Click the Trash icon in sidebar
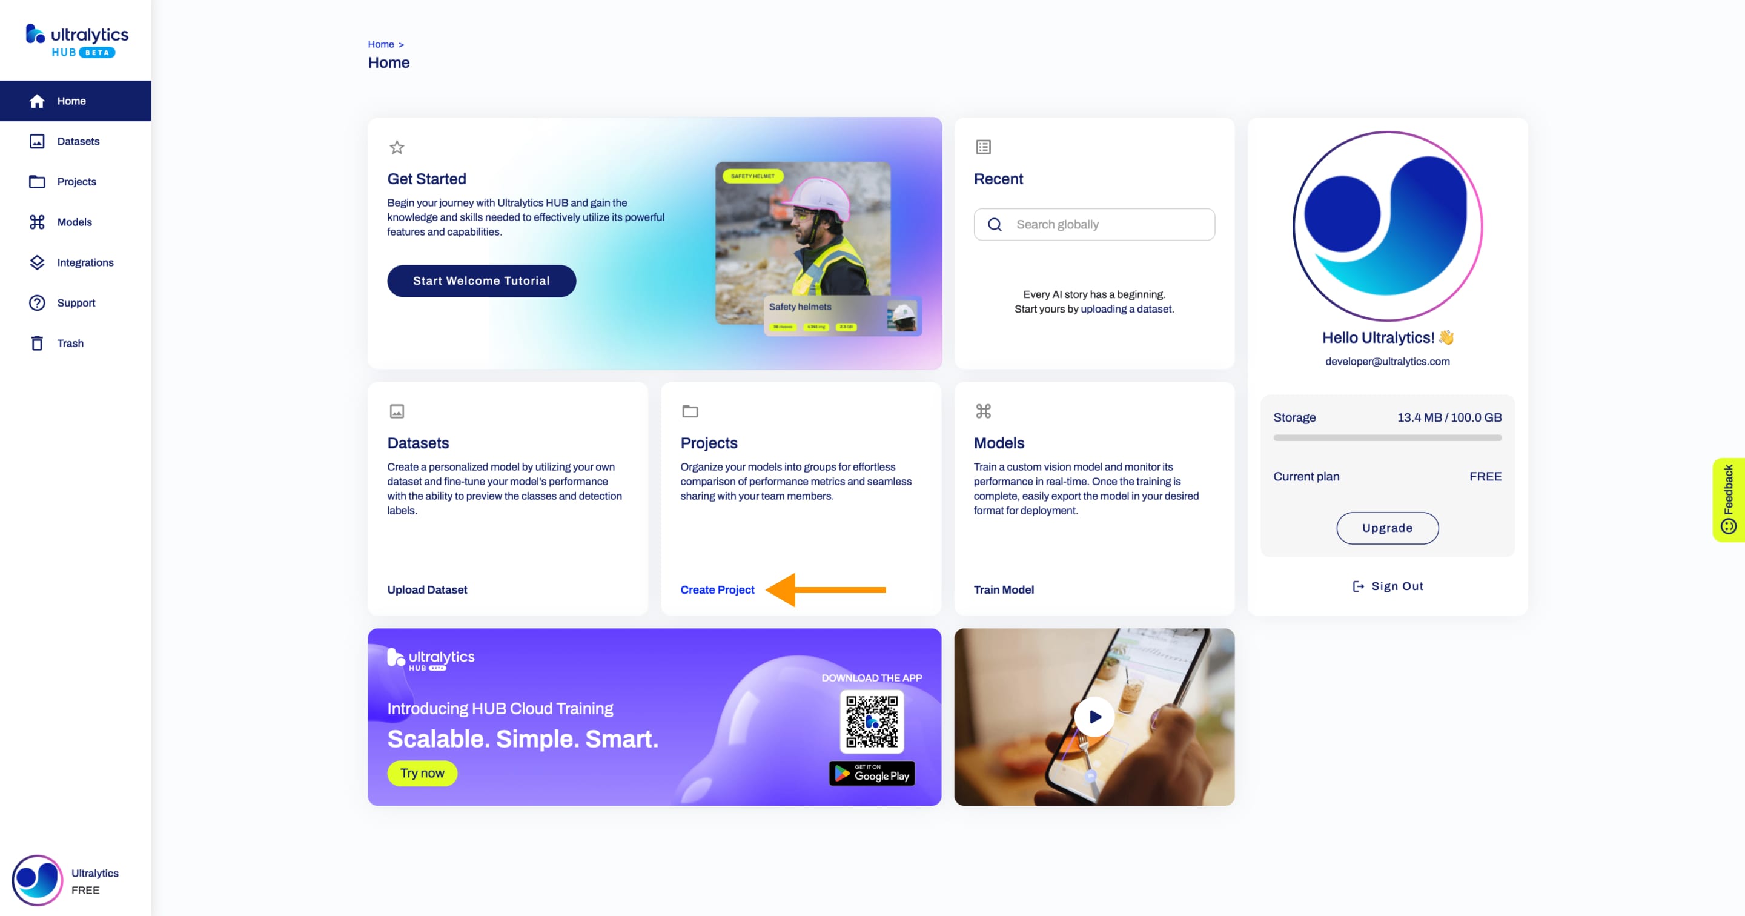 coord(37,343)
